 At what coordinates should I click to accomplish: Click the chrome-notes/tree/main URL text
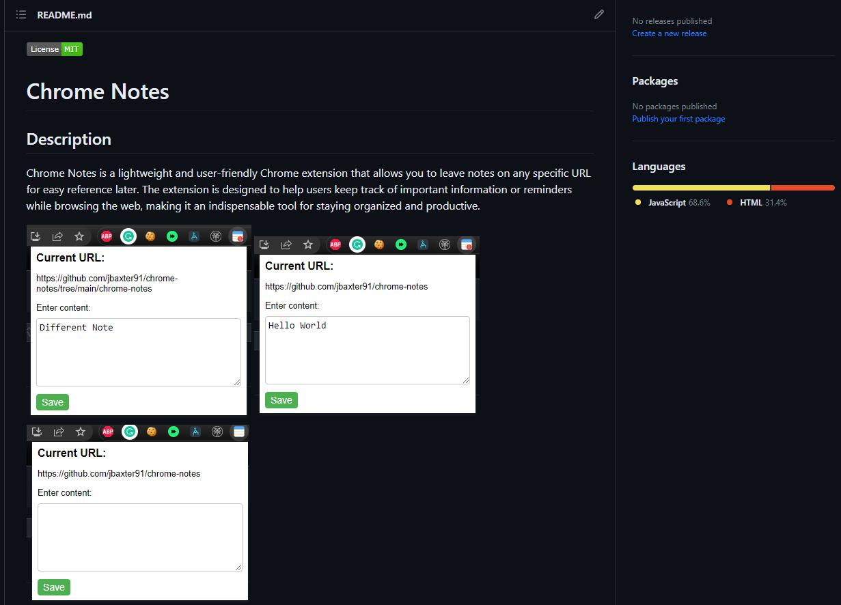pos(107,283)
